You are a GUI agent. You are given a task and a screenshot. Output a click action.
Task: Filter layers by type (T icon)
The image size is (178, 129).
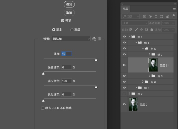(x=156, y=16)
